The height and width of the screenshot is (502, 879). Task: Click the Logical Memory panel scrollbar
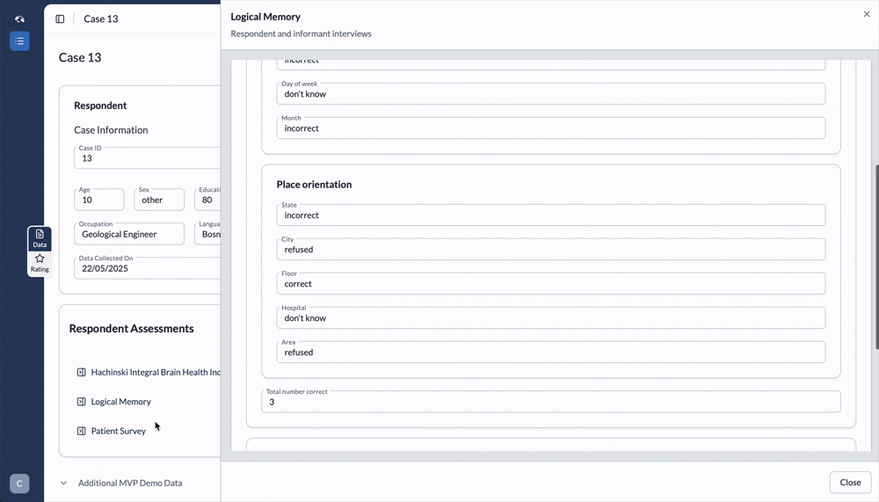click(x=876, y=257)
